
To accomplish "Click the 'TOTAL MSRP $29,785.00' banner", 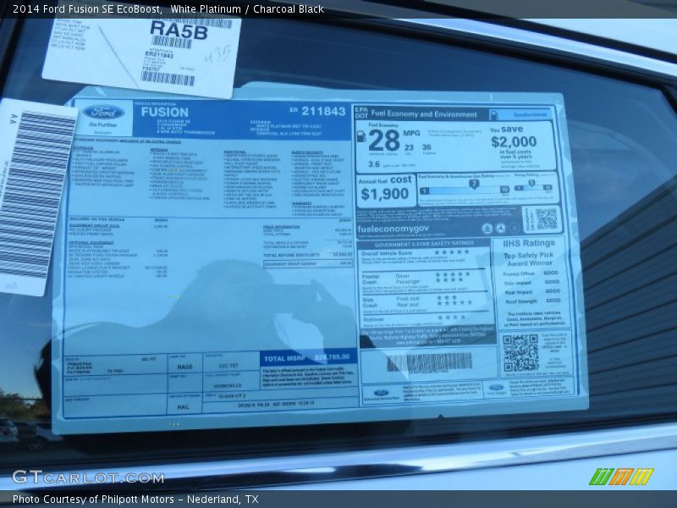I will (x=307, y=358).
